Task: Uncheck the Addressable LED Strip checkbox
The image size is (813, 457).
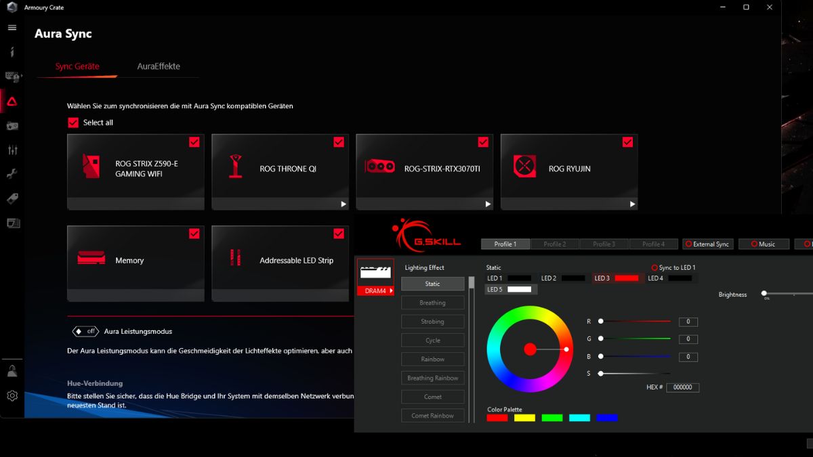Action: 339,233
